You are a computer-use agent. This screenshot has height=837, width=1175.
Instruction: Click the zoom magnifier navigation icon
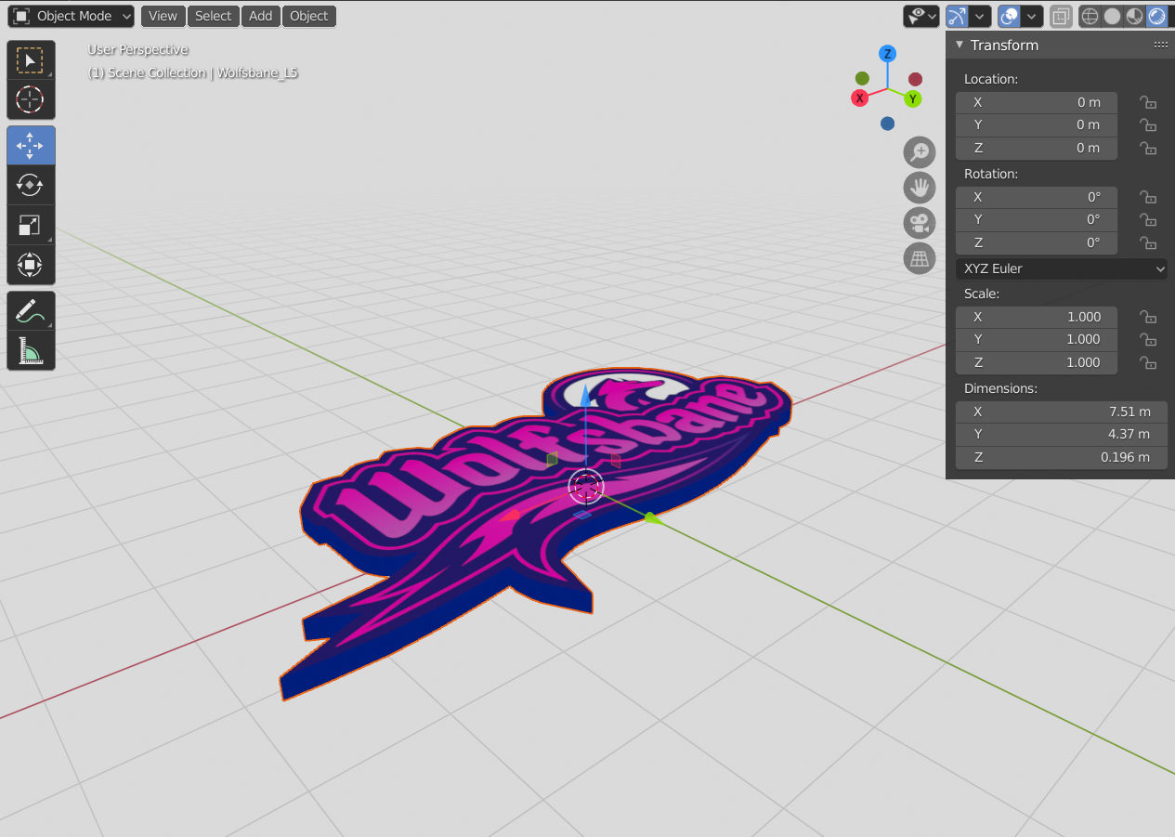click(x=920, y=152)
